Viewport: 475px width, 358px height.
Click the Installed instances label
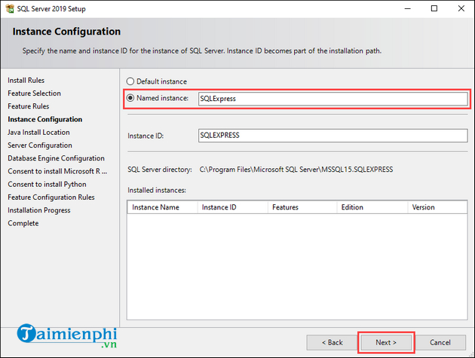(x=157, y=190)
